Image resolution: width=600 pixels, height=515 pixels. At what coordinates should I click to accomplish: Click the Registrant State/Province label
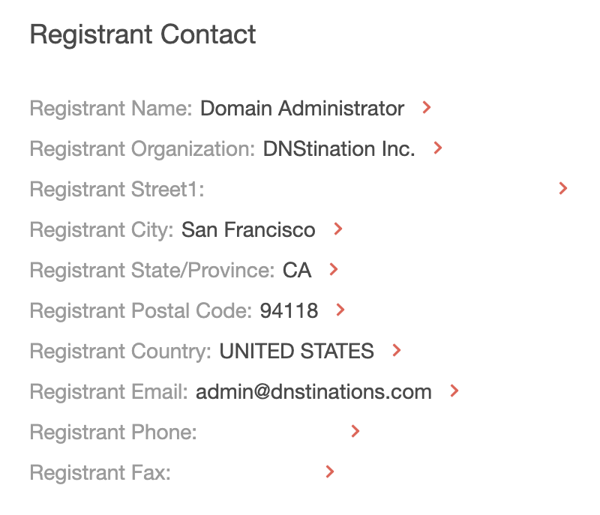152,271
